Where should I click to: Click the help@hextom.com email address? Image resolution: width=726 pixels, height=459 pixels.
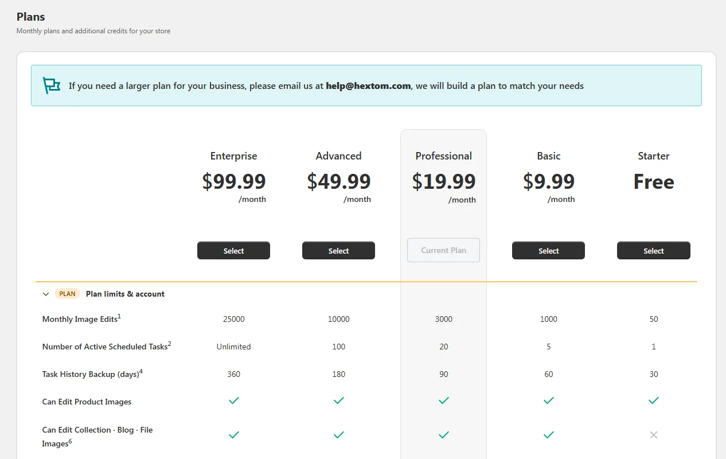[368, 86]
